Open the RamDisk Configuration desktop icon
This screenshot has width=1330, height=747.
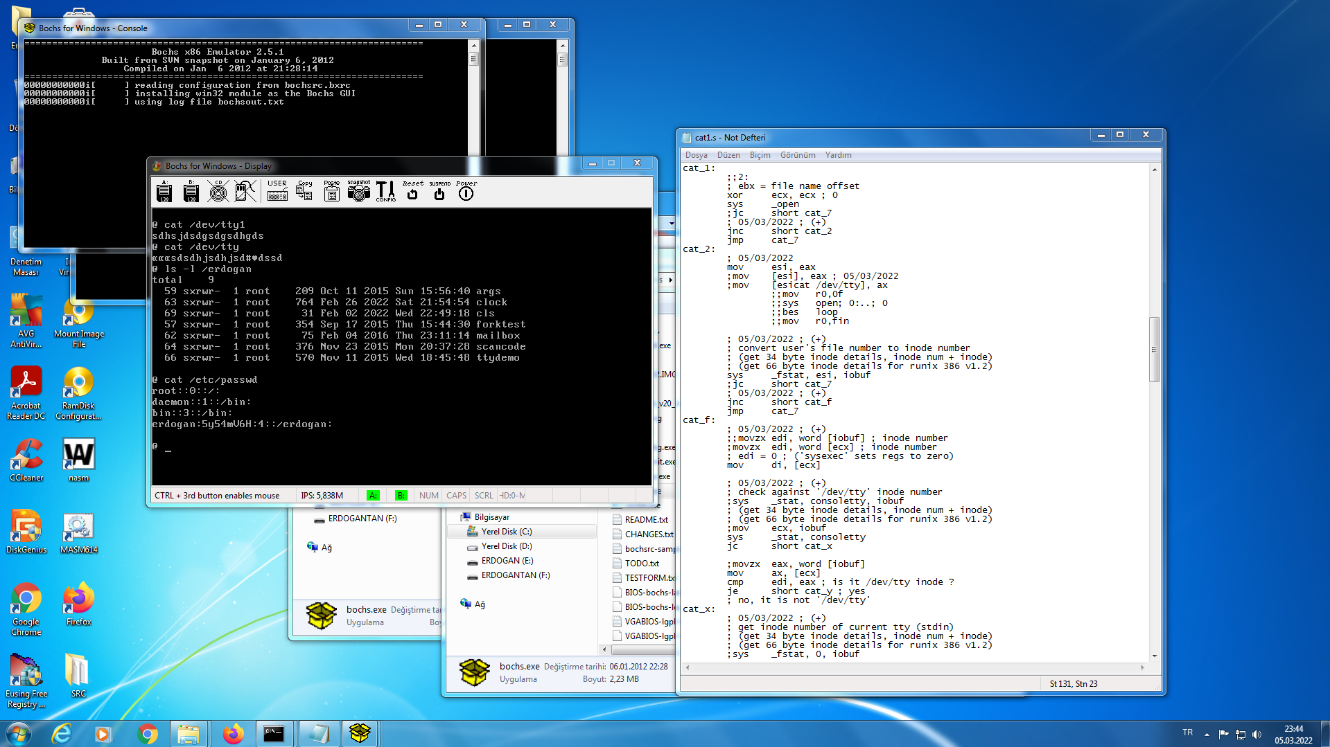[x=78, y=393]
